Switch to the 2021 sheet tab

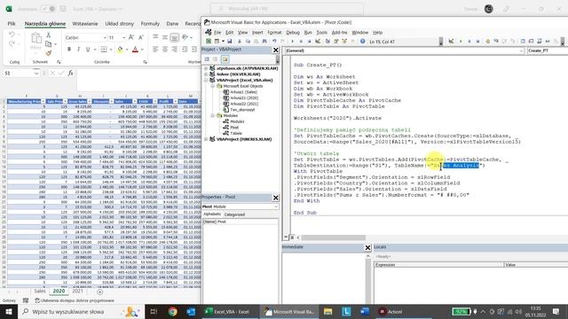(77, 291)
